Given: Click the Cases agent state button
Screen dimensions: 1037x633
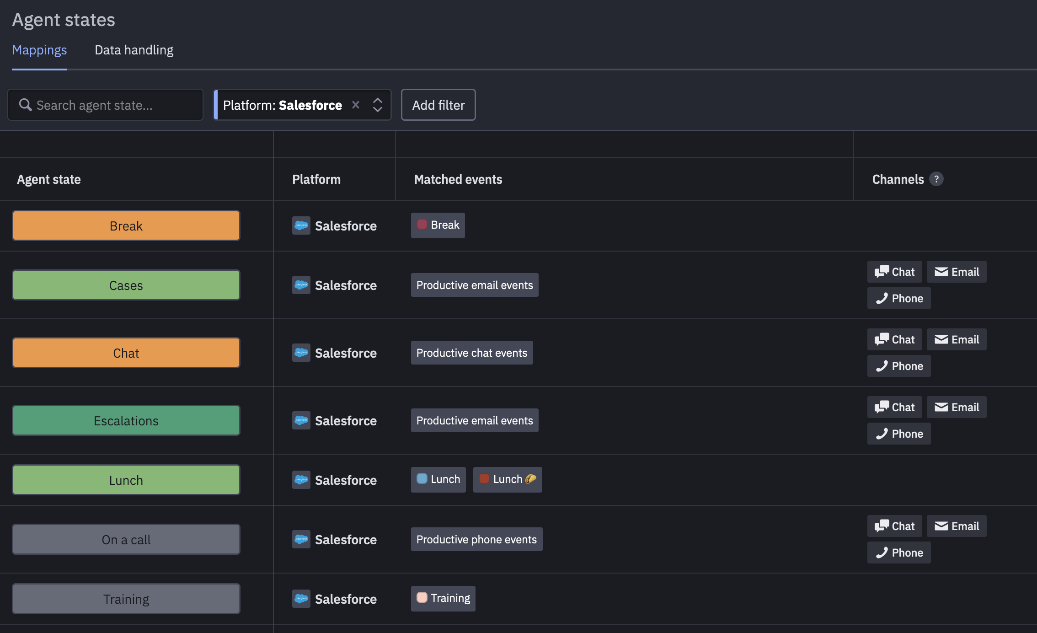Looking at the screenshot, I should (126, 285).
